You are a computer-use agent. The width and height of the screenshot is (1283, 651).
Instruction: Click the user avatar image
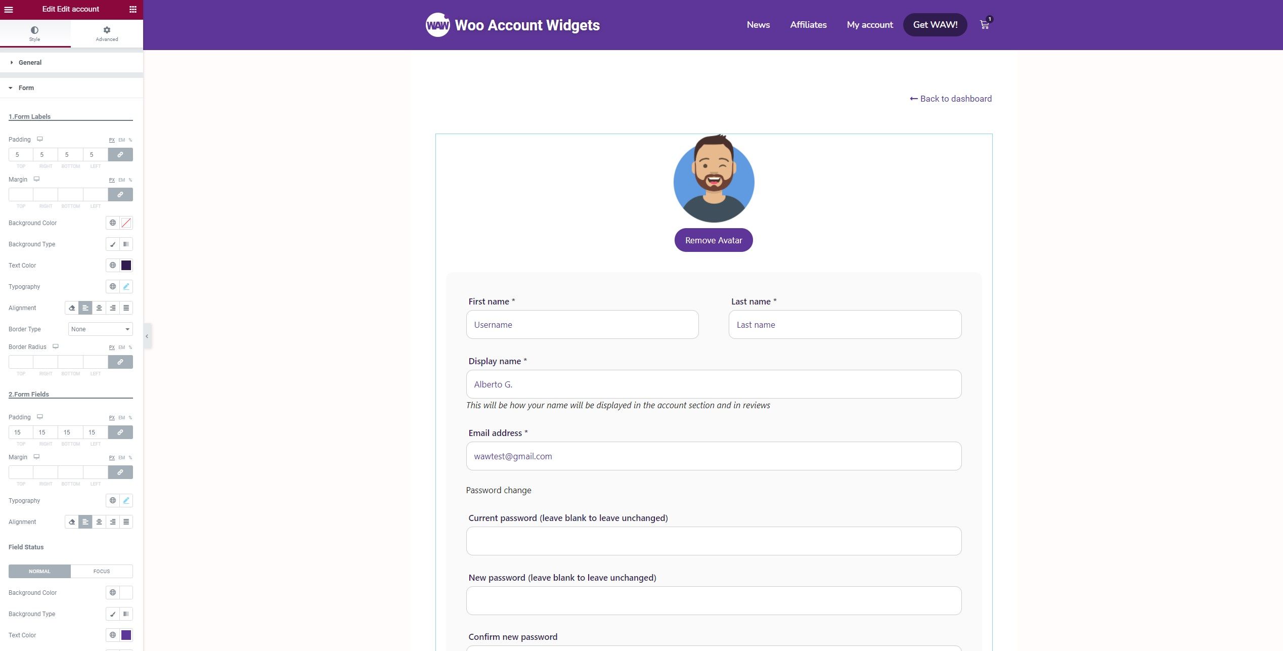pos(714,179)
